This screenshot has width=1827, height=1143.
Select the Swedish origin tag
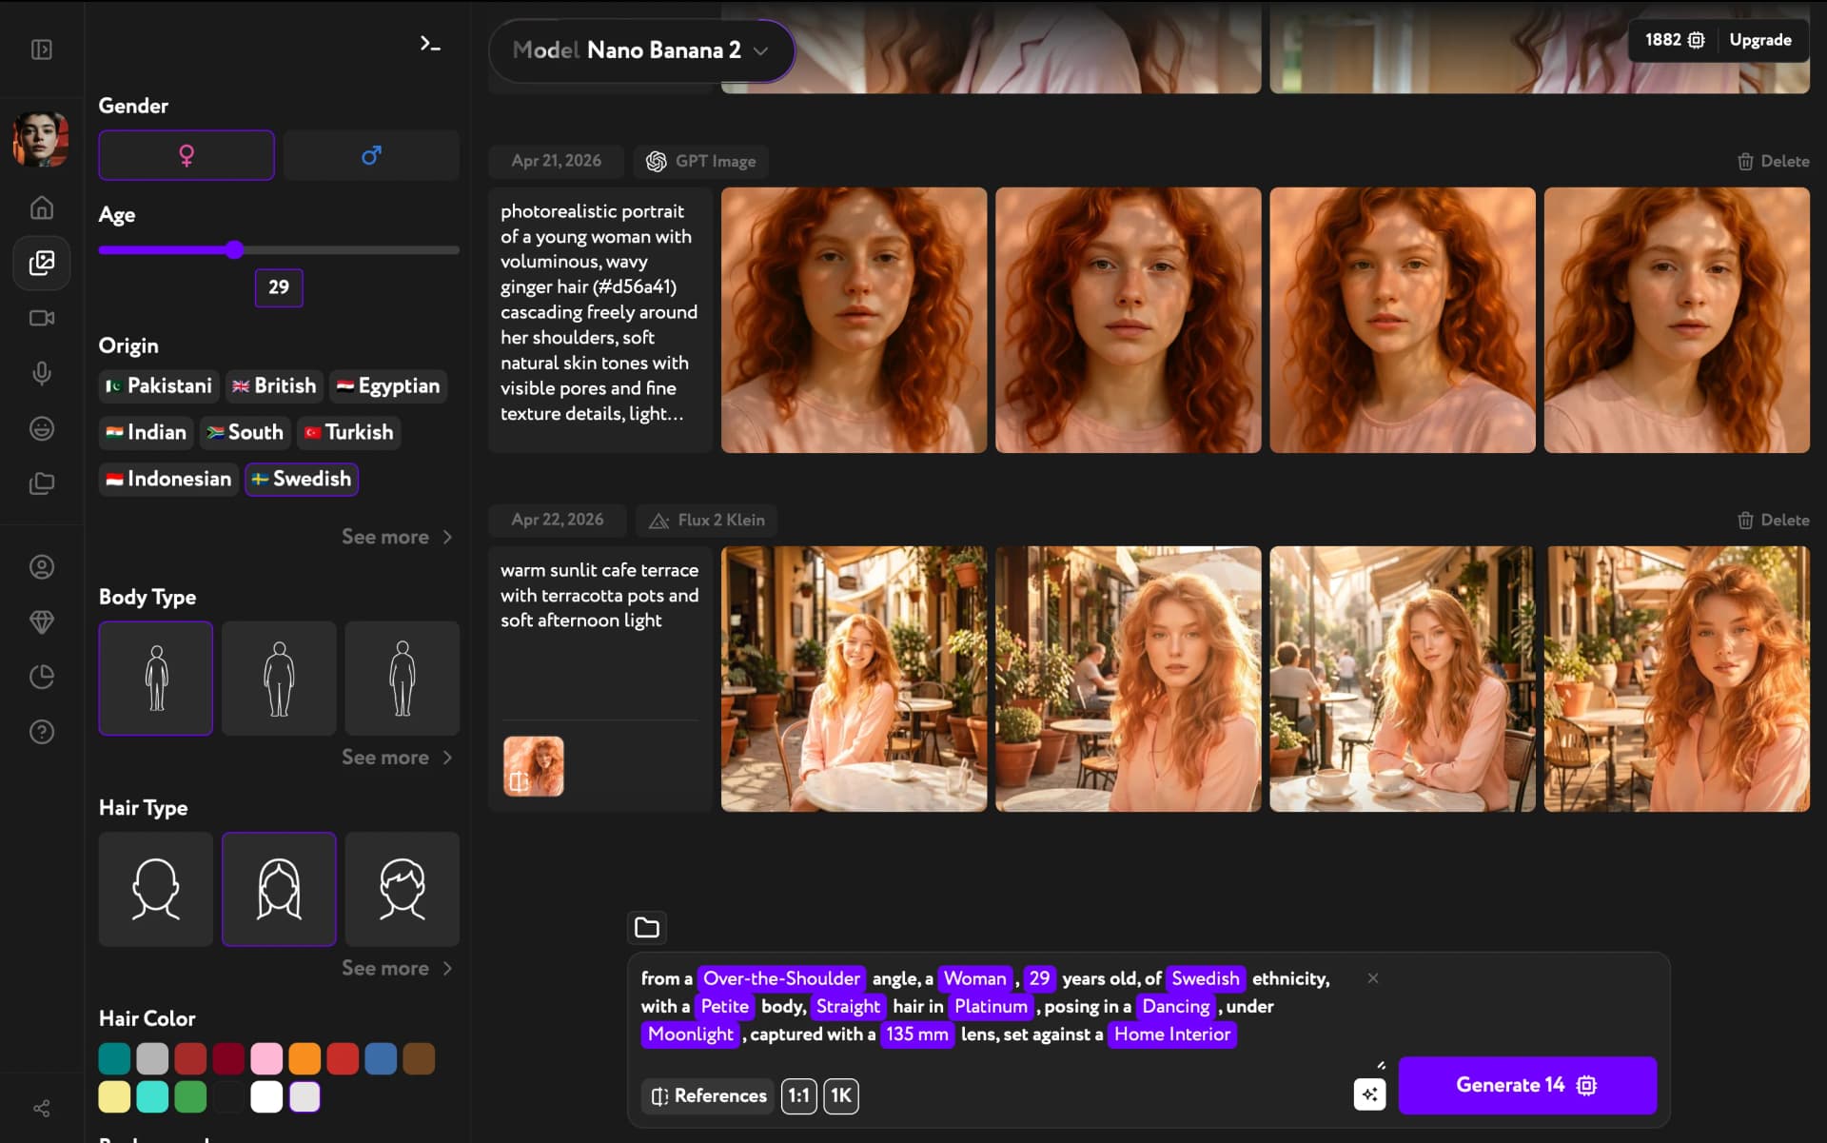[301, 479]
